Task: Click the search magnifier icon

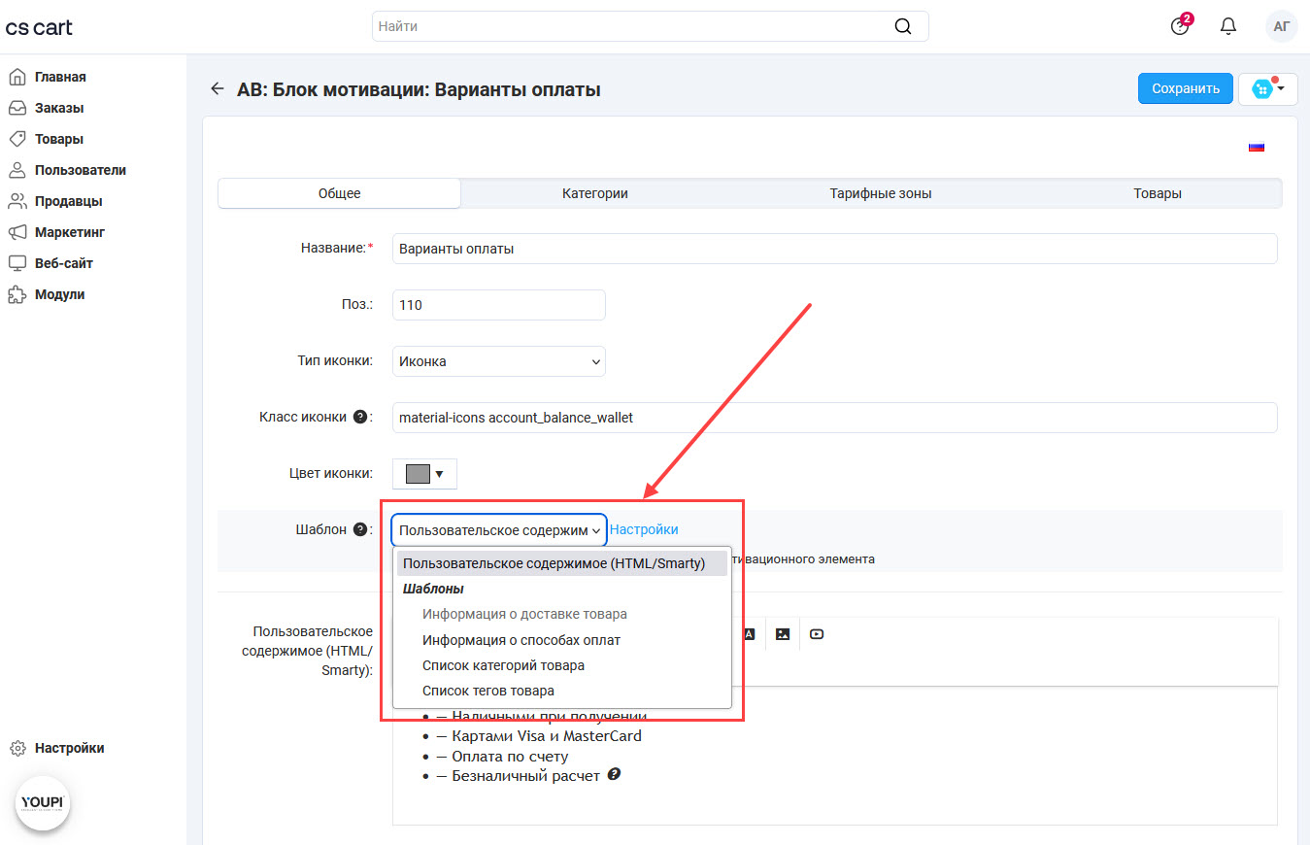Action: [x=903, y=26]
